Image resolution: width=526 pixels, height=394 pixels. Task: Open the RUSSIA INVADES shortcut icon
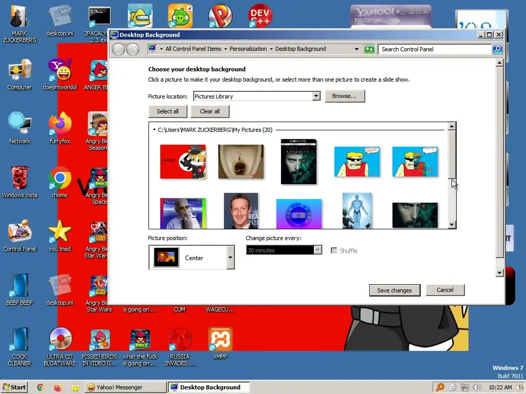point(180,347)
